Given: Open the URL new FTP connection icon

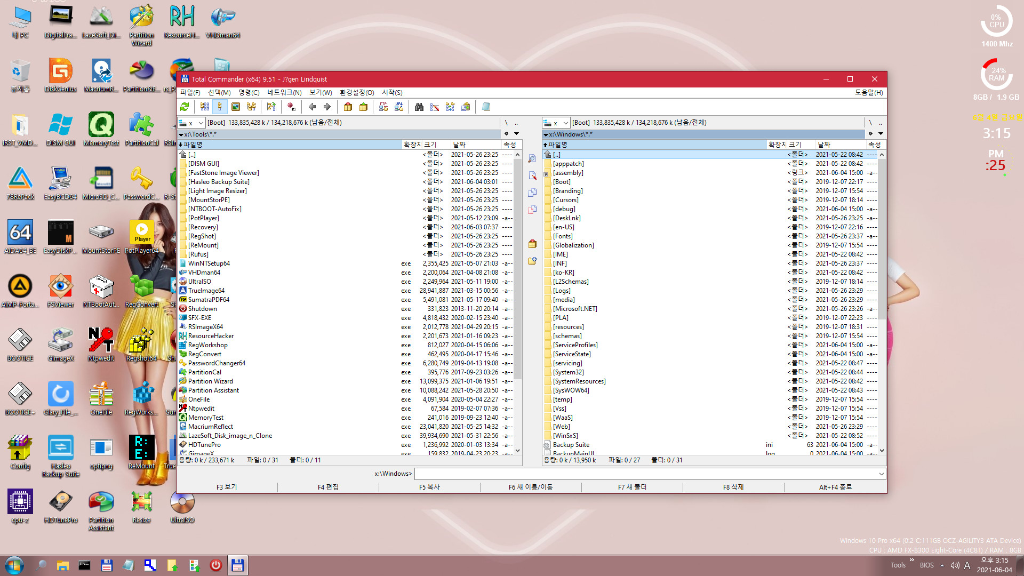Looking at the screenshot, I should pos(399,107).
